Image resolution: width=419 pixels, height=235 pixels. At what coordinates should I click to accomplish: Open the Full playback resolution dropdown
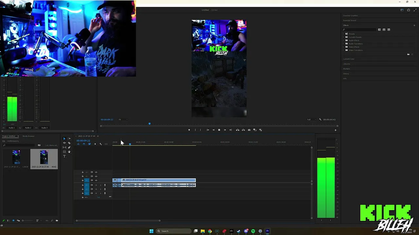(312, 119)
